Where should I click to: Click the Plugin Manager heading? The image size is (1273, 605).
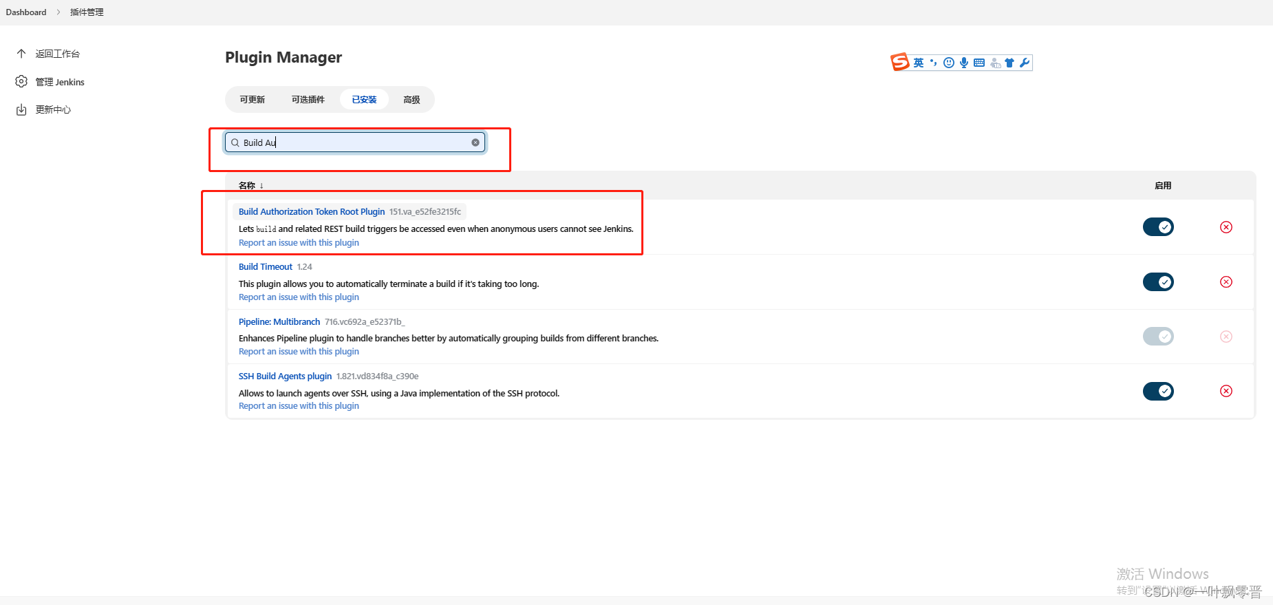[284, 57]
